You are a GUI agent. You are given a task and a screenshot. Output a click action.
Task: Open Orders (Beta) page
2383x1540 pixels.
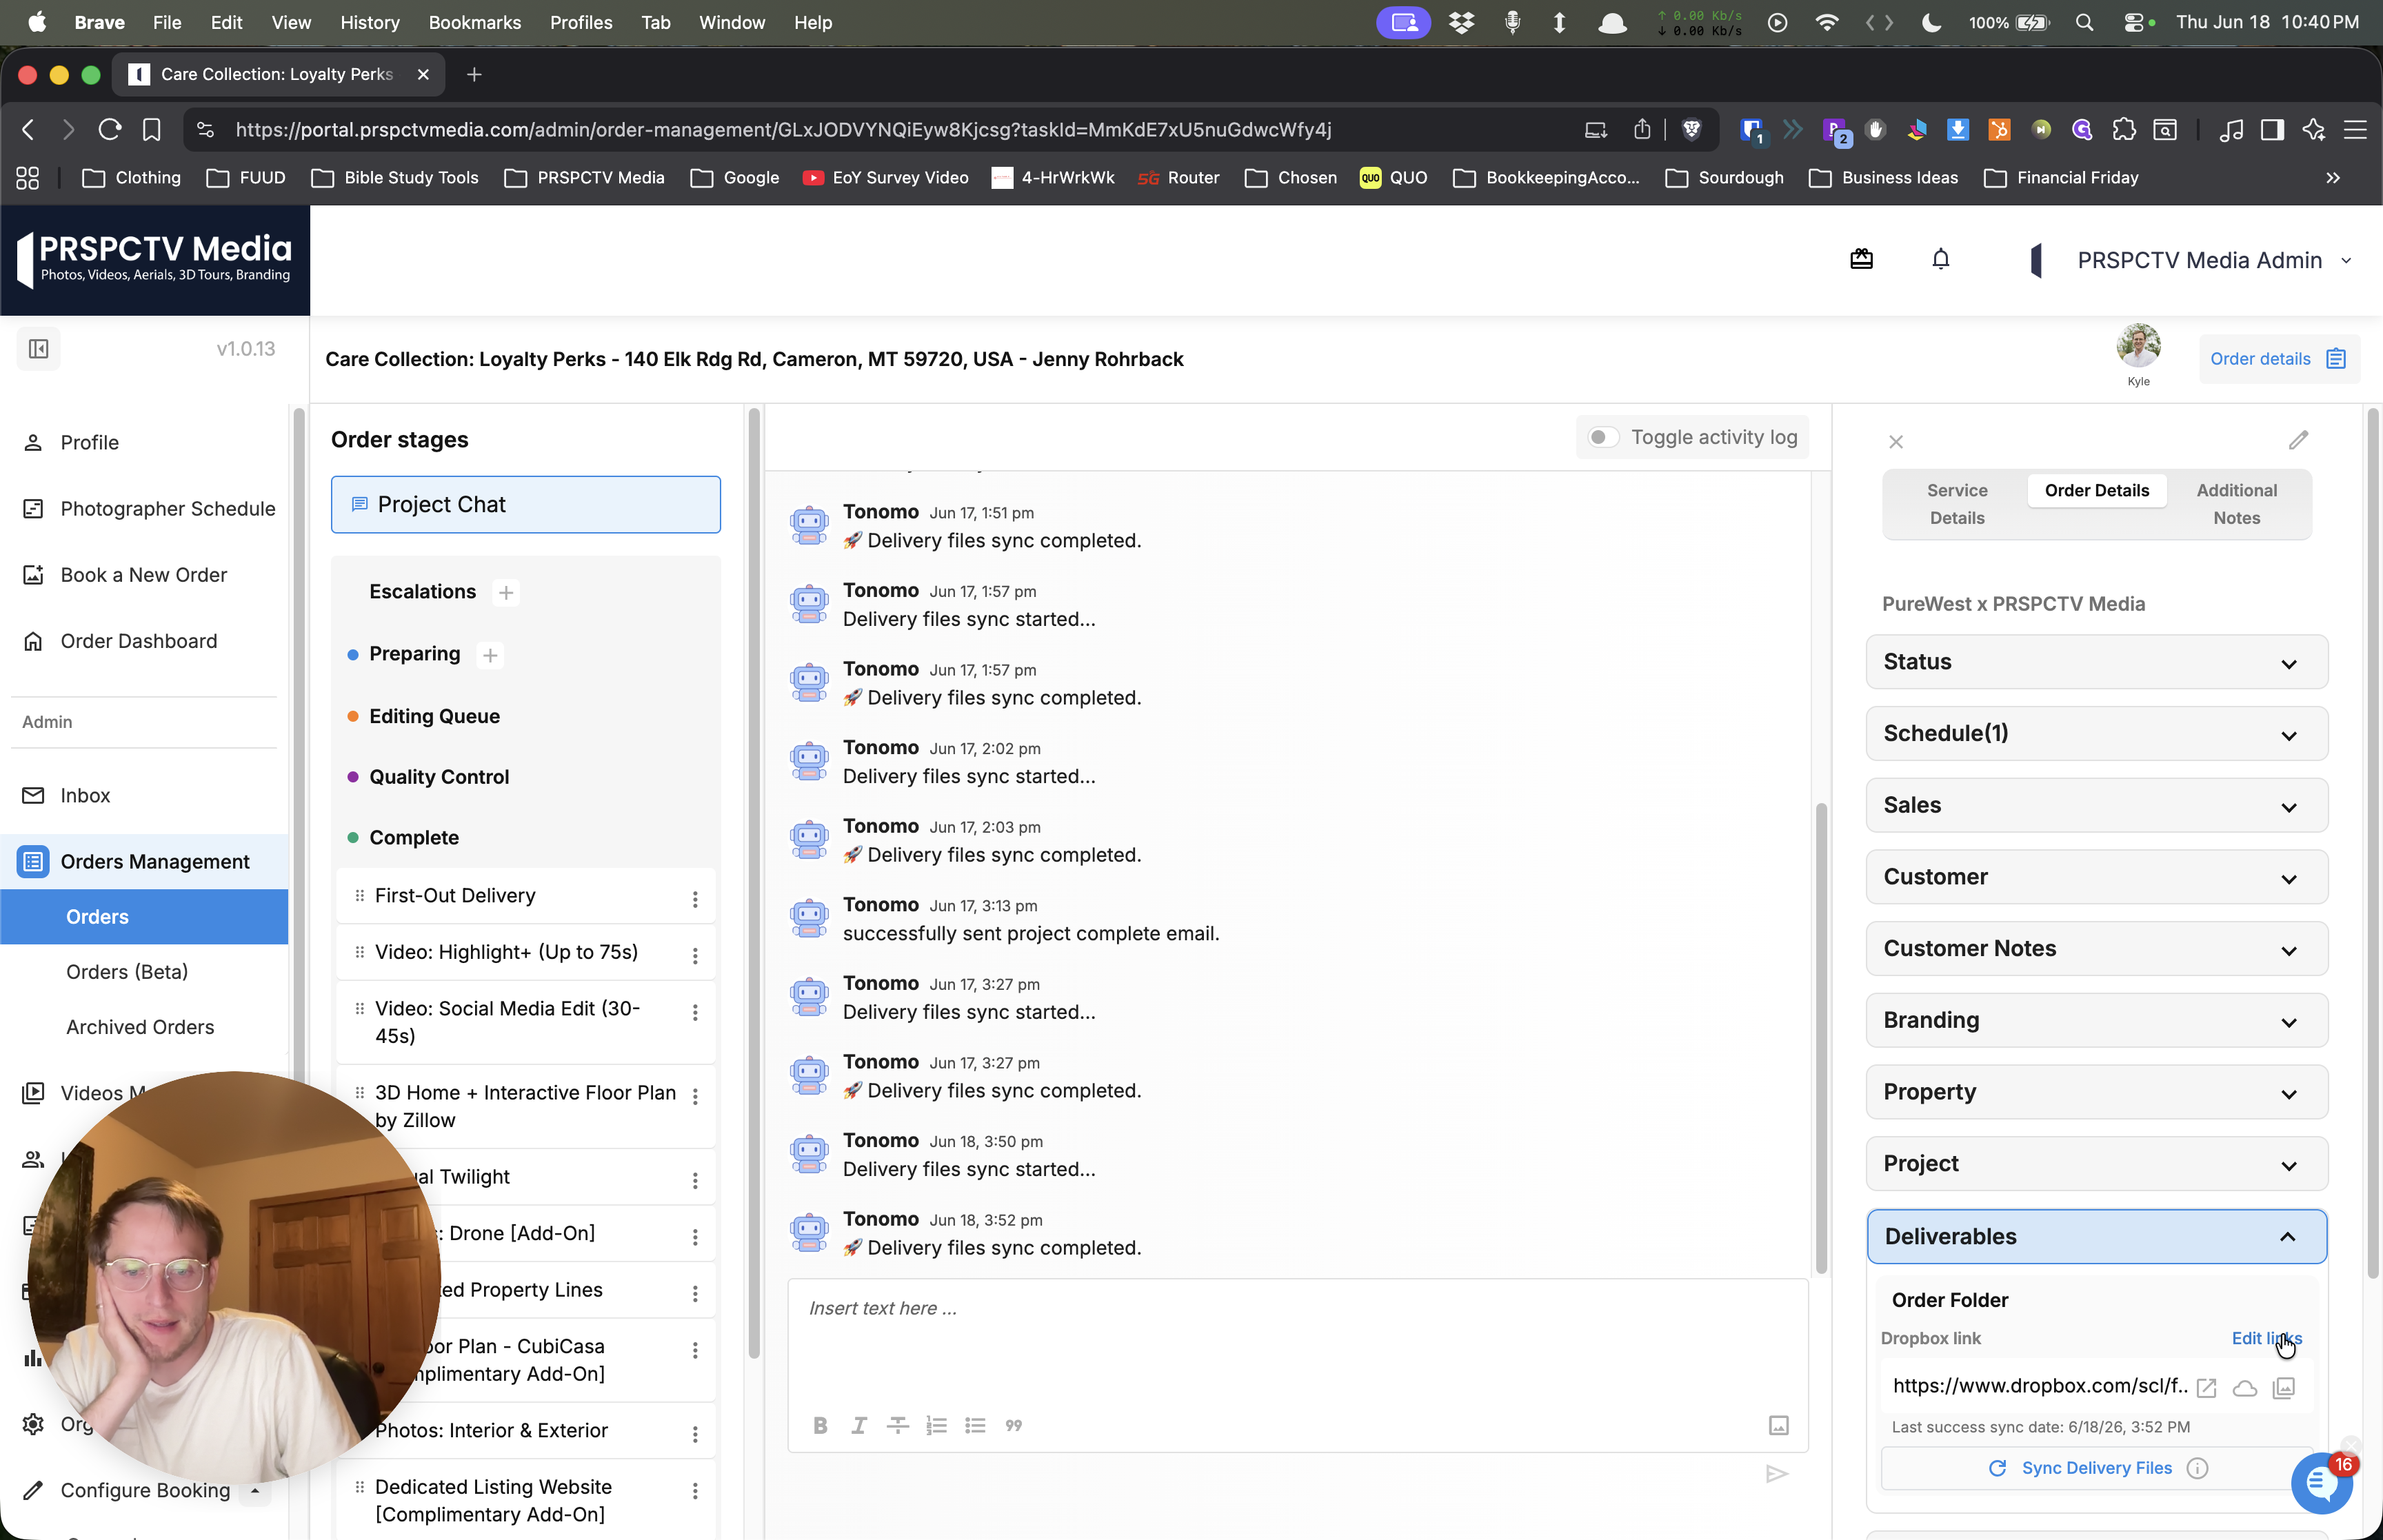127,972
